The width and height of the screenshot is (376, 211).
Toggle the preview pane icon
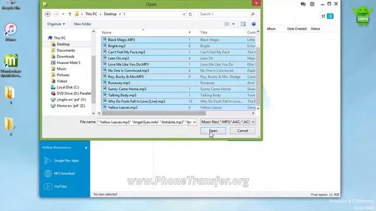point(243,24)
